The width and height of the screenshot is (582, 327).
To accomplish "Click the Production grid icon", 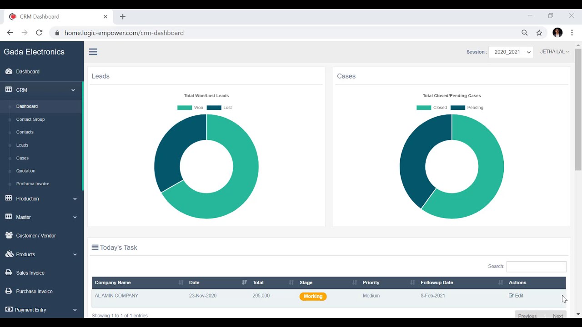I will click(9, 198).
